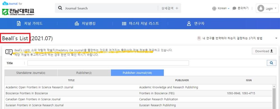Screen dimensions: 280x109
Task: Click ISSN 1093-9946, 1093-4715
Action: (x=241, y=93)
